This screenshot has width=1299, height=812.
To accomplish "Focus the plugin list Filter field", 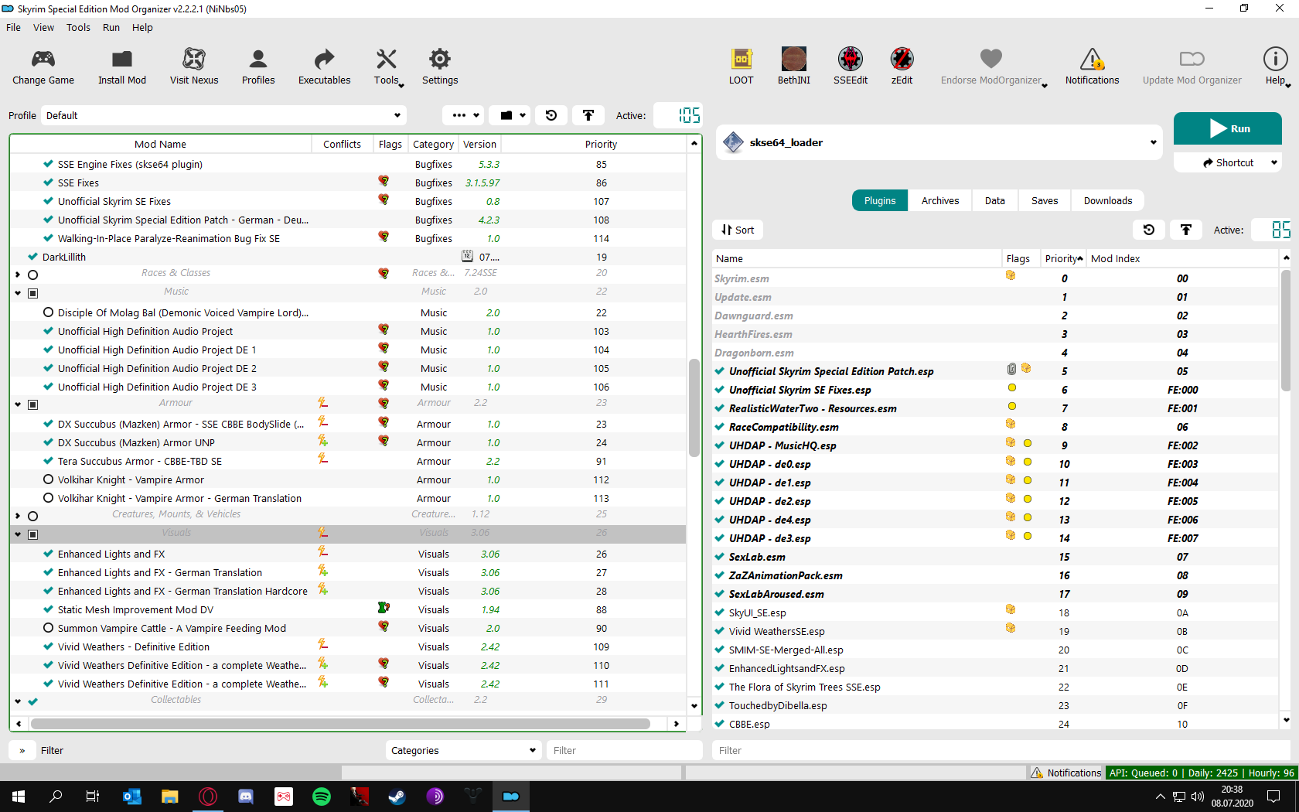I will (1003, 750).
